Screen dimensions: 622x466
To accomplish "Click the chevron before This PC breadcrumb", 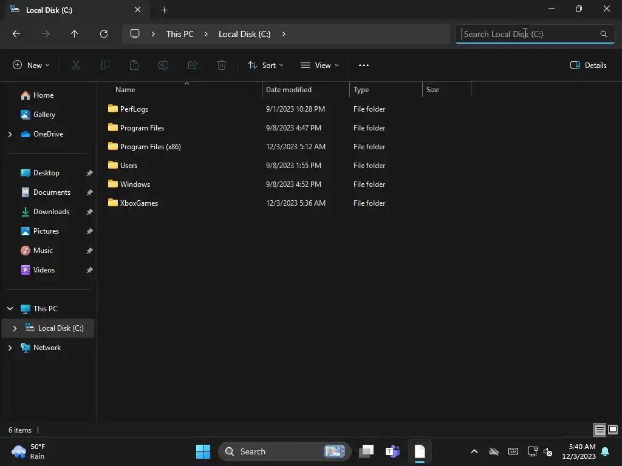I will 153,34.
